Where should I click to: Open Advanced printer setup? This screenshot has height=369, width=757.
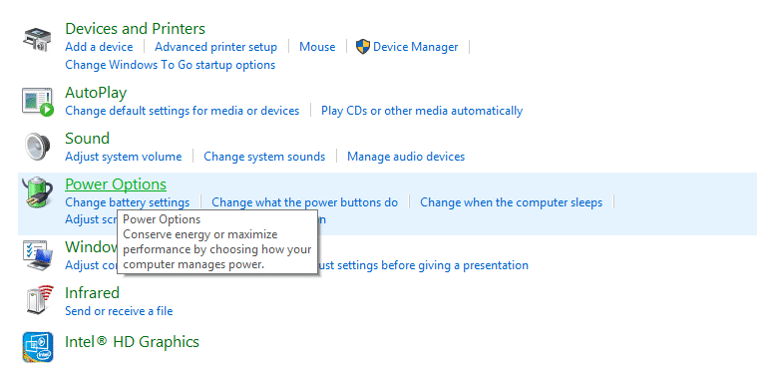[215, 47]
